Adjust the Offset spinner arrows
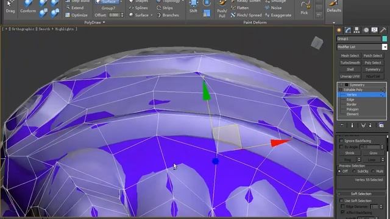The image size is (390, 219). click(x=122, y=15)
